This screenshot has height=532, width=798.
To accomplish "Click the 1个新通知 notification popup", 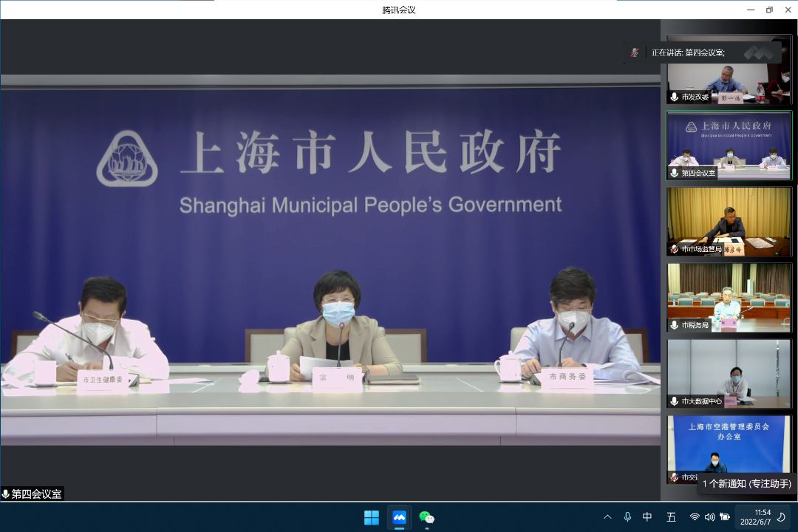I will (x=746, y=484).
